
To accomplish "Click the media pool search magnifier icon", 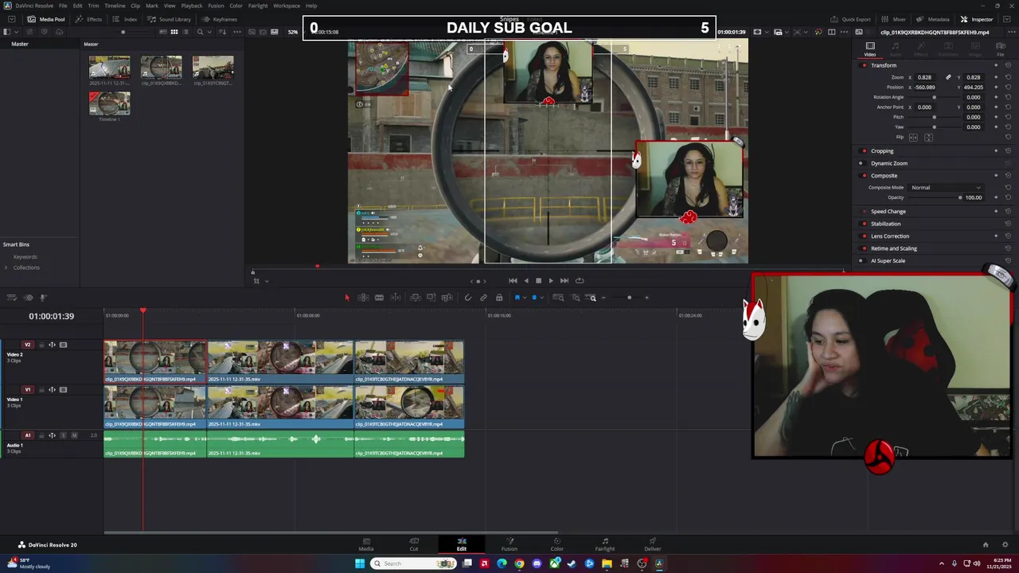I will 200,32.
